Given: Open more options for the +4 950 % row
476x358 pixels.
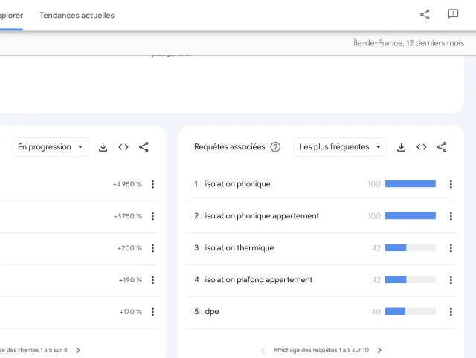Looking at the screenshot, I should click(152, 184).
